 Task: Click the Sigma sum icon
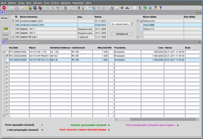click(x=140, y=8)
